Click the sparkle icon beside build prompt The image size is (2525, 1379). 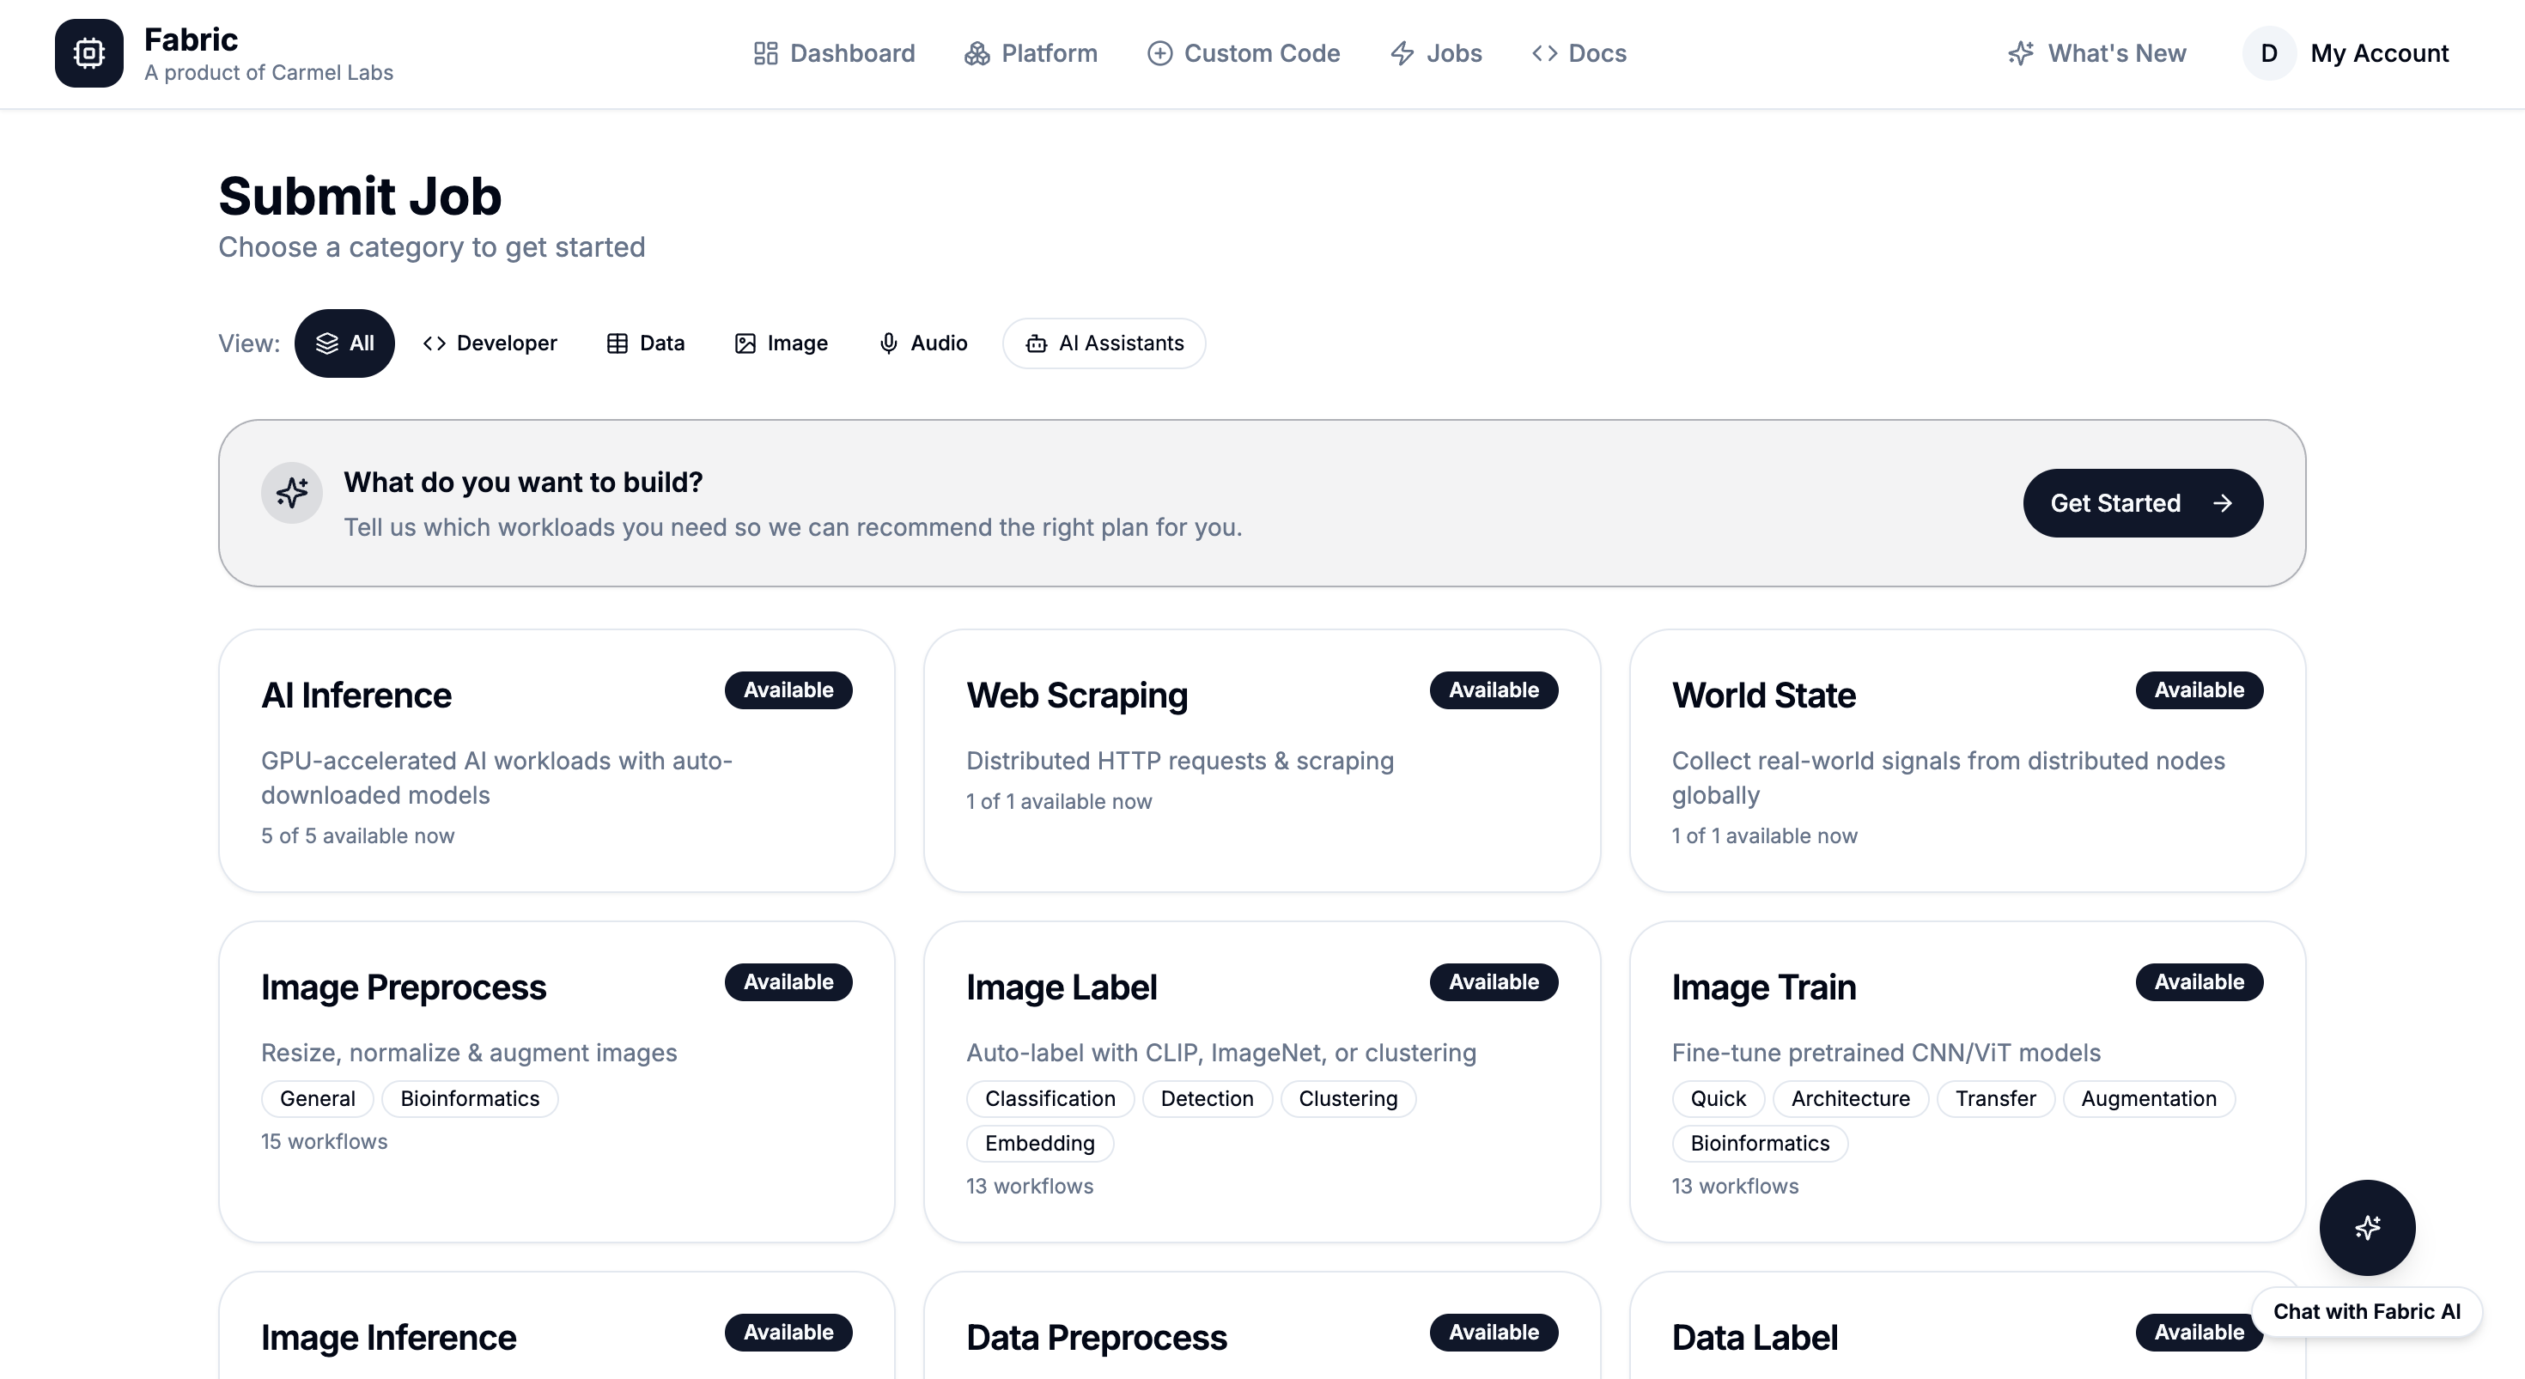point(291,493)
